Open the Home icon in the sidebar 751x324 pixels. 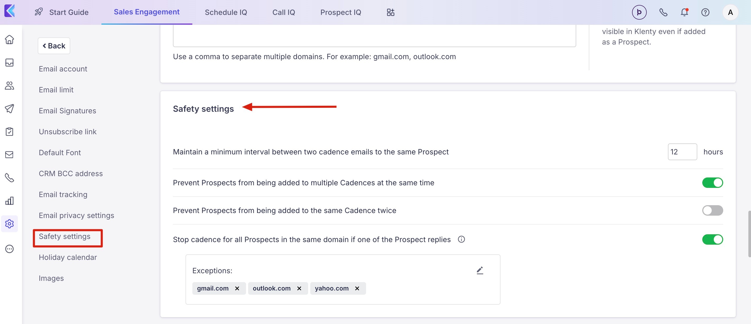point(9,40)
